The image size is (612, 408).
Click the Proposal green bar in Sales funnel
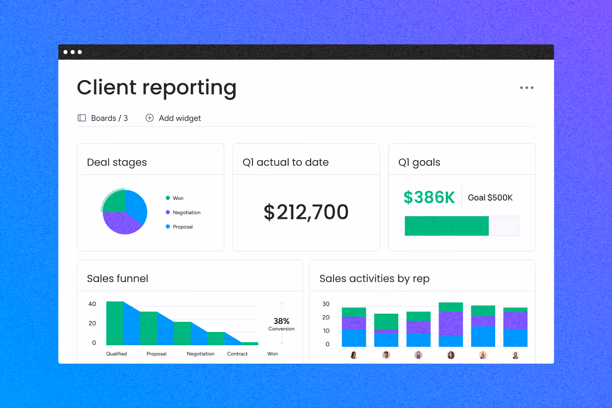pyautogui.click(x=148, y=328)
